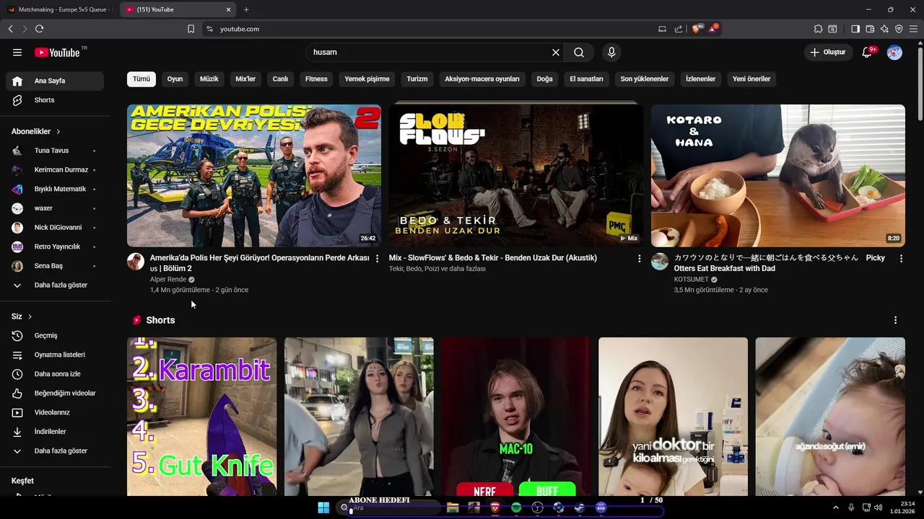
Task: Open Amerikan Polisi Gece Devriyesi thumbnail
Action: pyautogui.click(x=254, y=176)
